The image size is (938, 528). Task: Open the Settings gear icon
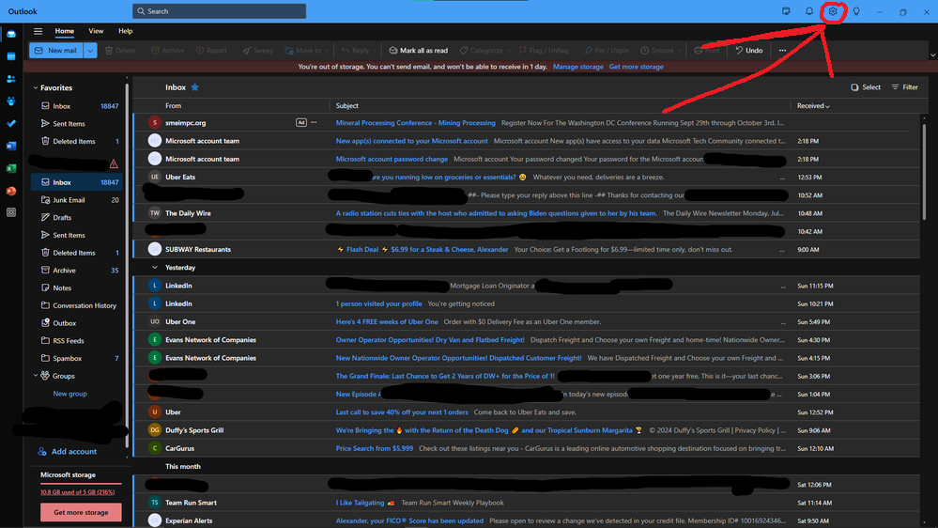point(833,11)
